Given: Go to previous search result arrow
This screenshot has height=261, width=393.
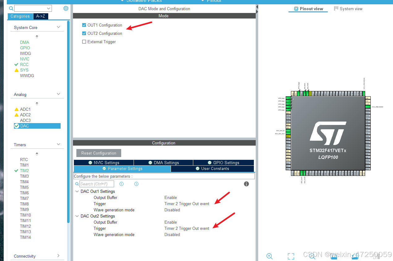Looking at the screenshot, I should (x=122, y=184).
